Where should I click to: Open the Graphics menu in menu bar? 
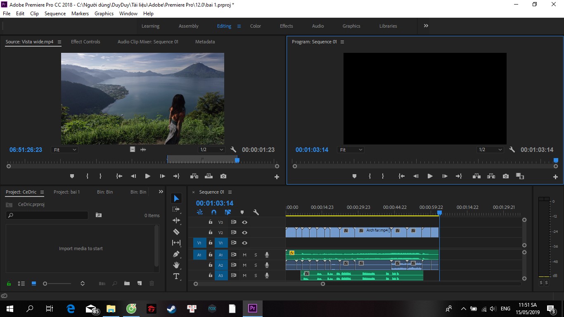(x=104, y=14)
